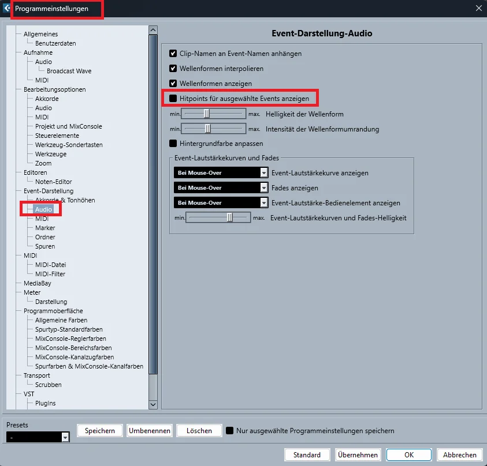Click the Löschen preset button
Image resolution: width=487 pixels, height=466 pixels.
pyautogui.click(x=199, y=431)
